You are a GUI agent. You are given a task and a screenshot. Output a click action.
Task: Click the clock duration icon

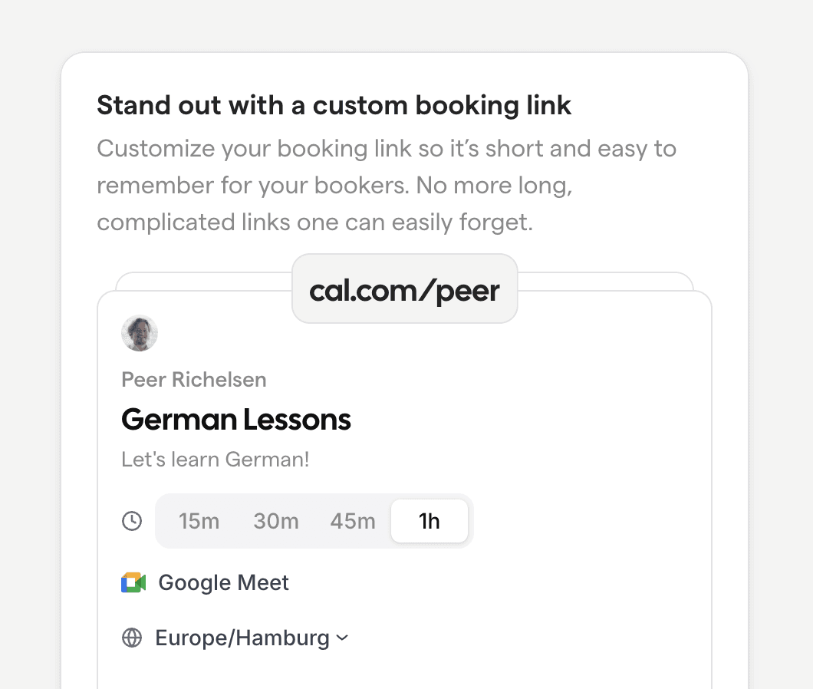pyautogui.click(x=132, y=521)
